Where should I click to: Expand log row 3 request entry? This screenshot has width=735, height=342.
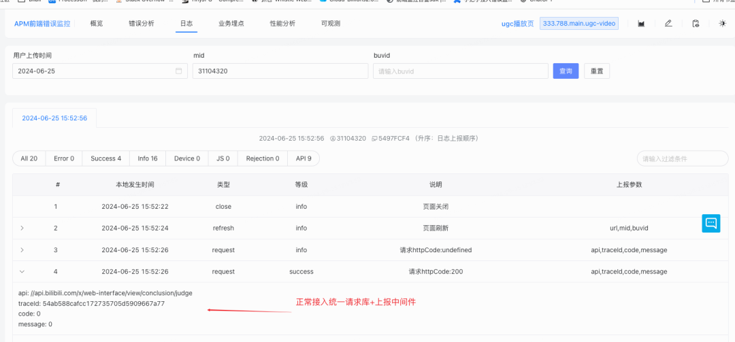(x=22, y=250)
